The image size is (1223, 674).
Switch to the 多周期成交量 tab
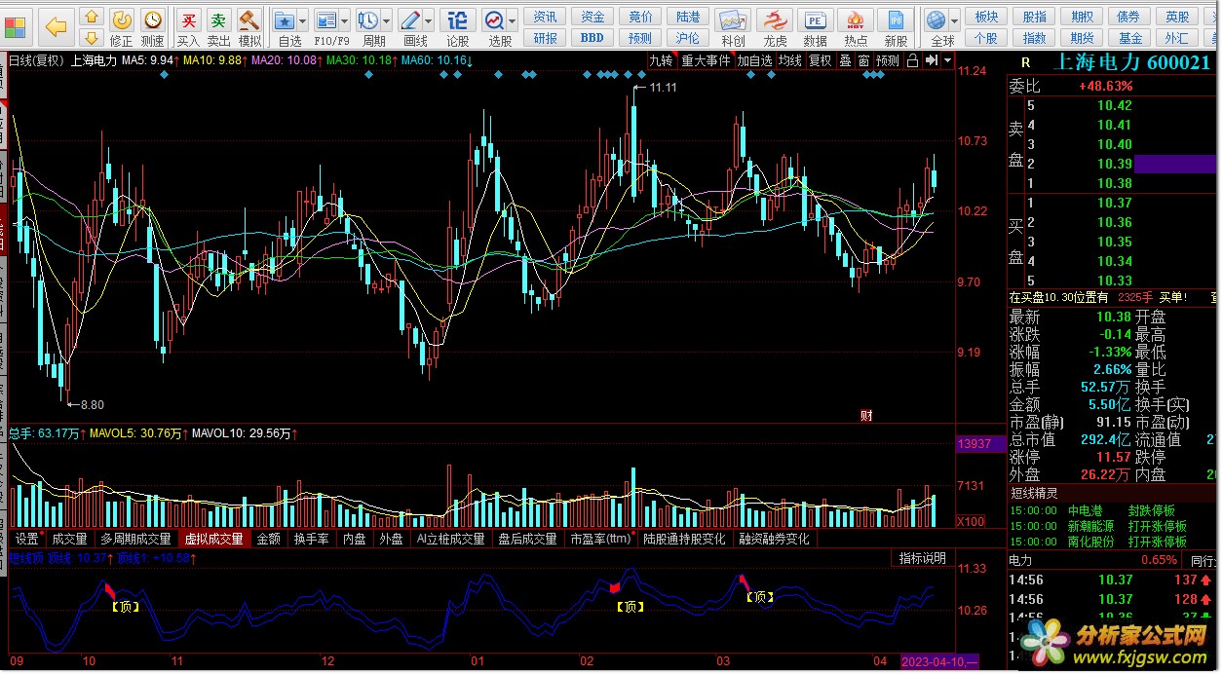coord(136,539)
